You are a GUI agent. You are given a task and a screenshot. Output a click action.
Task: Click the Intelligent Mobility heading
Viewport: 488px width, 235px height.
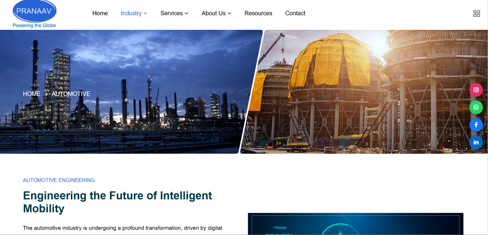tap(118, 202)
